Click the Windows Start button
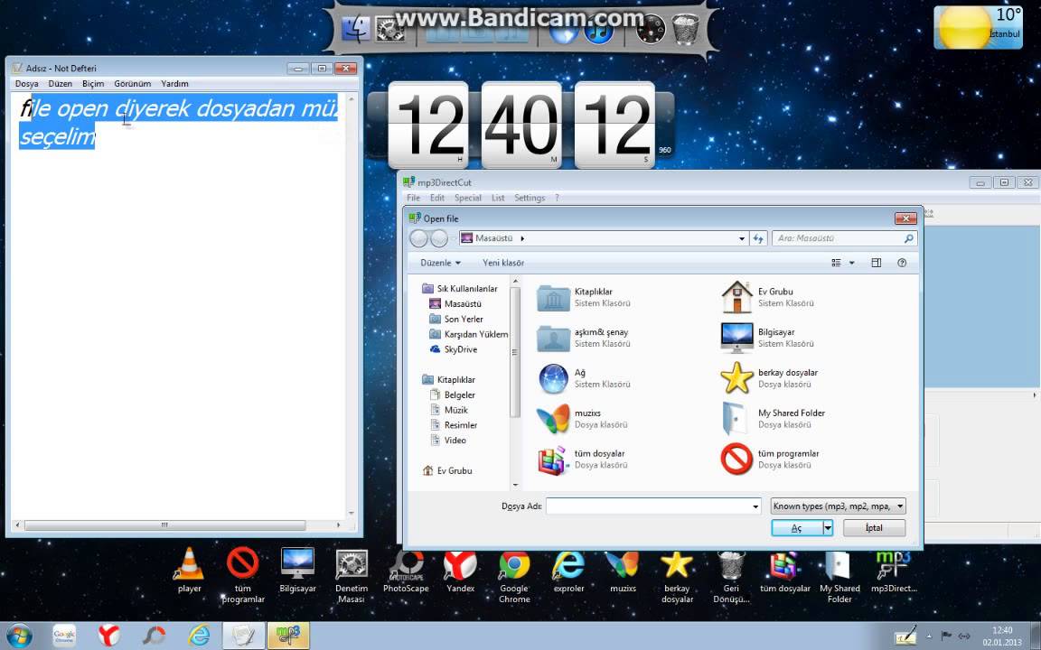The image size is (1041, 650). 19,636
